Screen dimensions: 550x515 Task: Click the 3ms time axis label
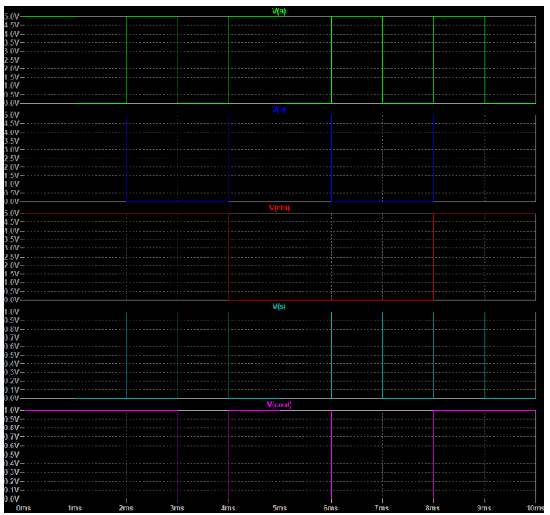tap(177, 508)
